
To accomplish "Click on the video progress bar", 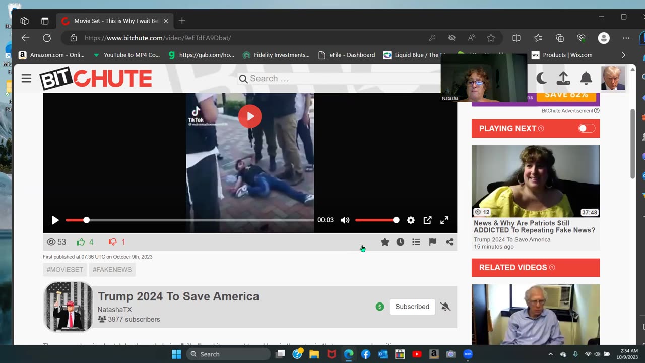I will (189, 220).
